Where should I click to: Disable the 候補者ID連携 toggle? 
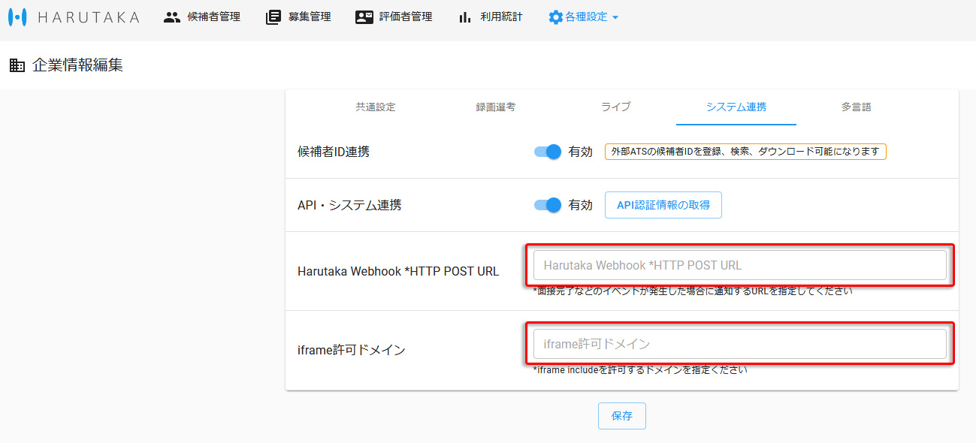(546, 151)
